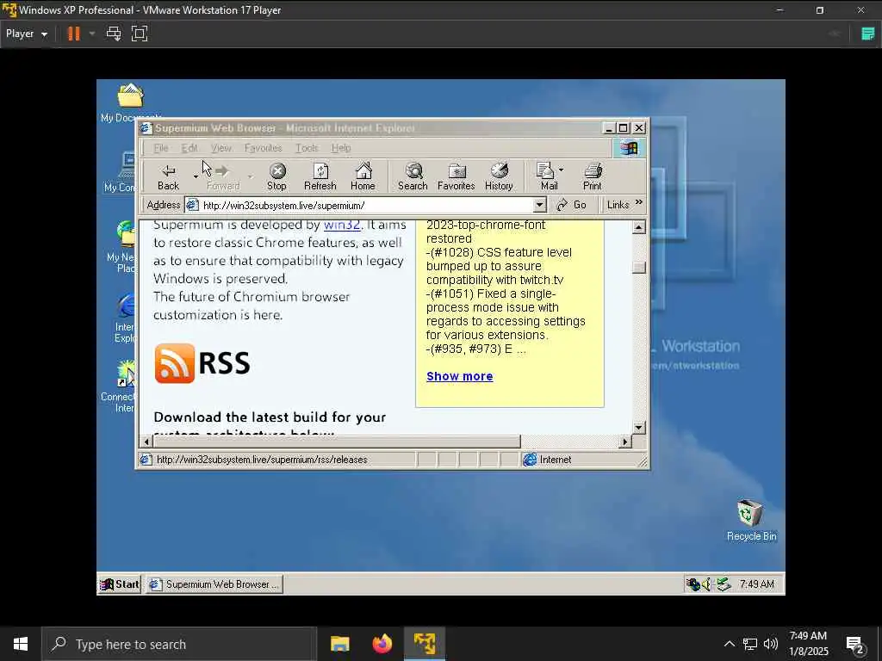Open File Explorer from Windows taskbar
882x661 pixels.
(339, 644)
